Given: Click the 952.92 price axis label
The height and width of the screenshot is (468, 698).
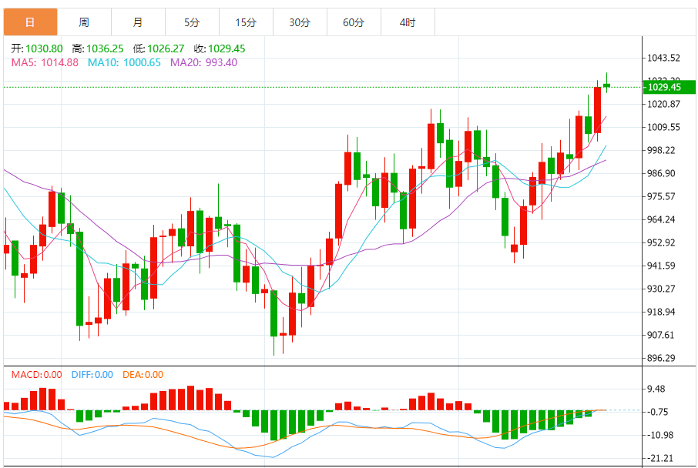Looking at the screenshot, I should pos(660,242).
